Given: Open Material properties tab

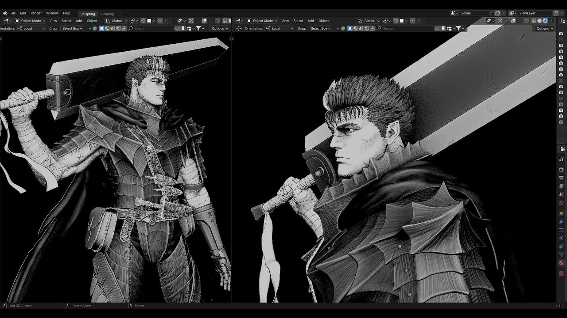Looking at the screenshot, I should [x=561, y=263].
